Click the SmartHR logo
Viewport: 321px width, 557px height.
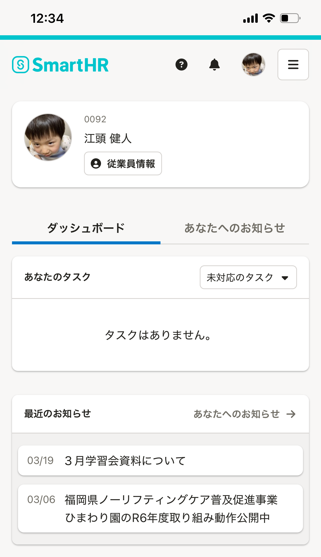60,65
